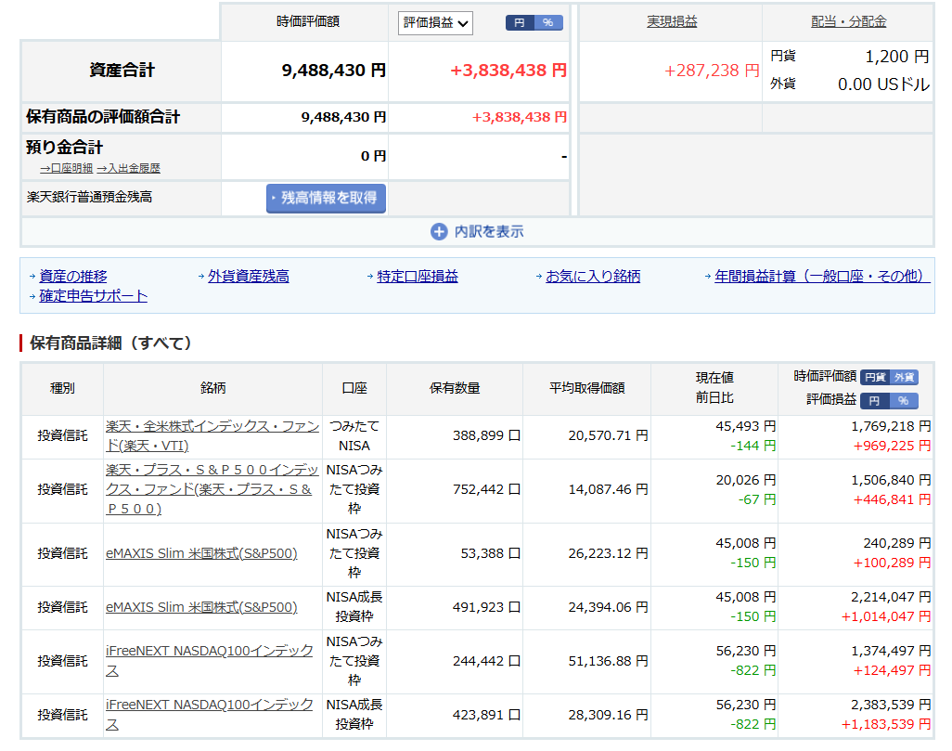Image resolution: width=952 pixels, height=751 pixels.
Task: Open 楽天・プラス・S&P500インデックス・ファンド fund page
Action: (212, 490)
